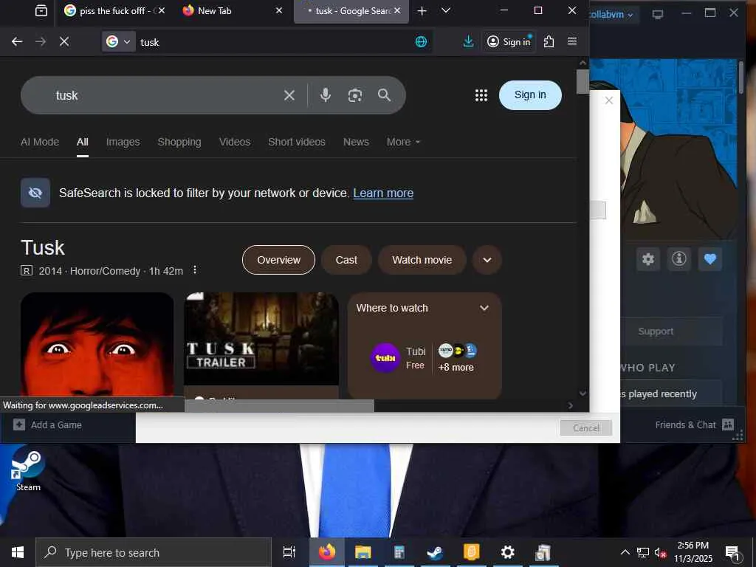
Task: Open Firefox View icon in tab bar
Action: [41, 10]
